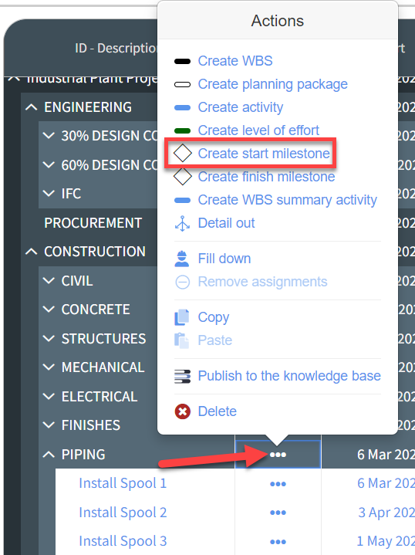
Task: Open the Install Spool 2 activity link
Action: click(123, 513)
